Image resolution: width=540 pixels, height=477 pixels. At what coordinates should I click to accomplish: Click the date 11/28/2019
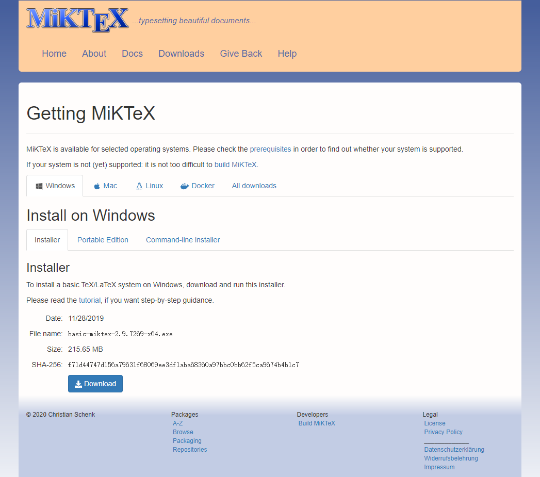click(86, 318)
